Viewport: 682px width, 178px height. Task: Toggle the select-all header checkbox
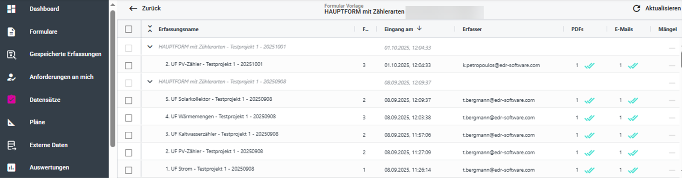[129, 29]
